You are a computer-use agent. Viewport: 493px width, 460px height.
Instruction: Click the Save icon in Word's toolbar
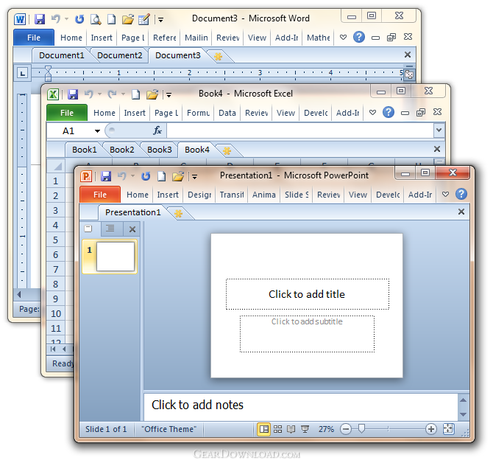(40, 19)
